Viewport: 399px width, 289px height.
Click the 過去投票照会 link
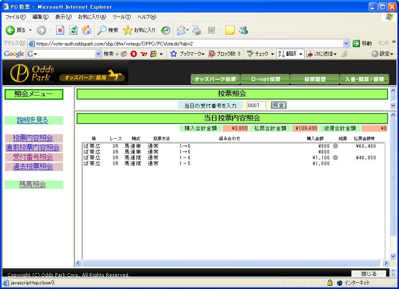click(x=33, y=166)
